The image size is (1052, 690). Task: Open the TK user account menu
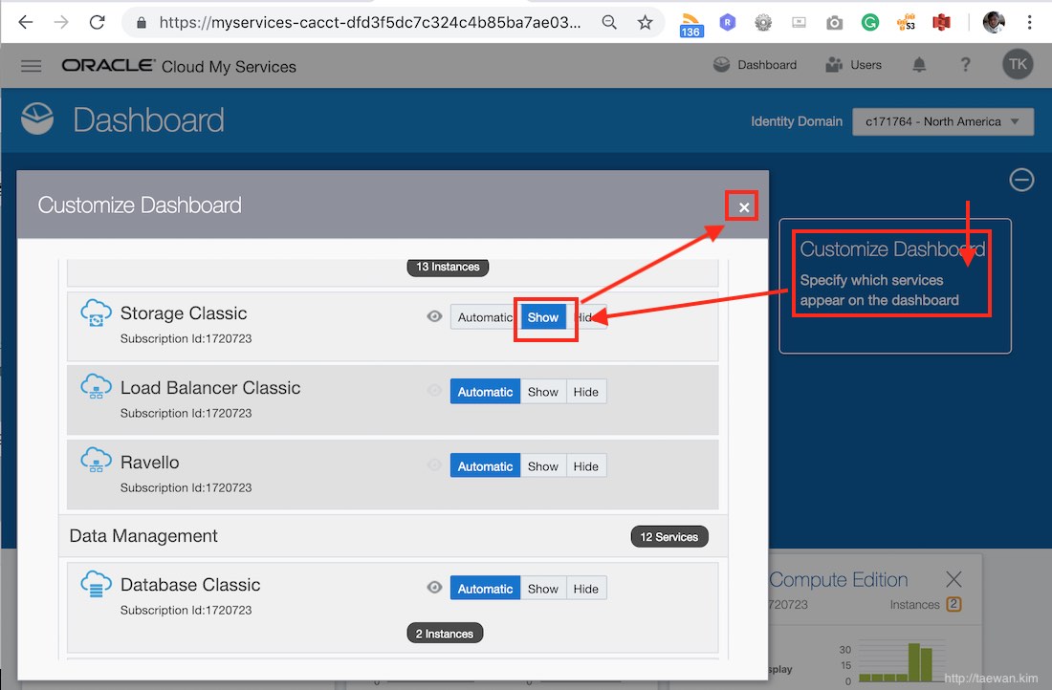coord(1018,64)
